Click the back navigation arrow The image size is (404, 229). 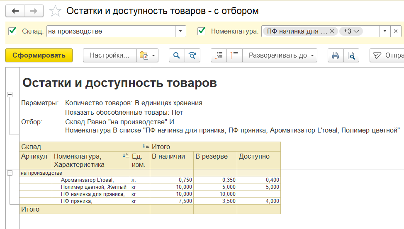tap(15, 11)
